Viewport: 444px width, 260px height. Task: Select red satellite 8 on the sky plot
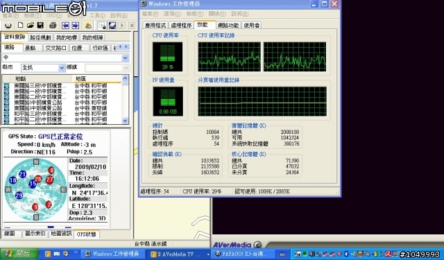click(x=51, y=171)
